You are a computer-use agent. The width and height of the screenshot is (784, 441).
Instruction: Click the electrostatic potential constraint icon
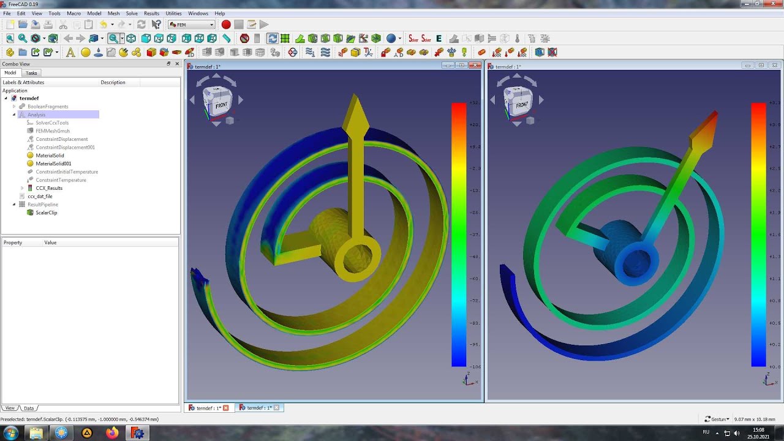[292, 52]
